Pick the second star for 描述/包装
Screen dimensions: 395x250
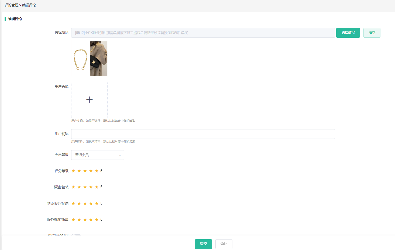coord(79,187)
